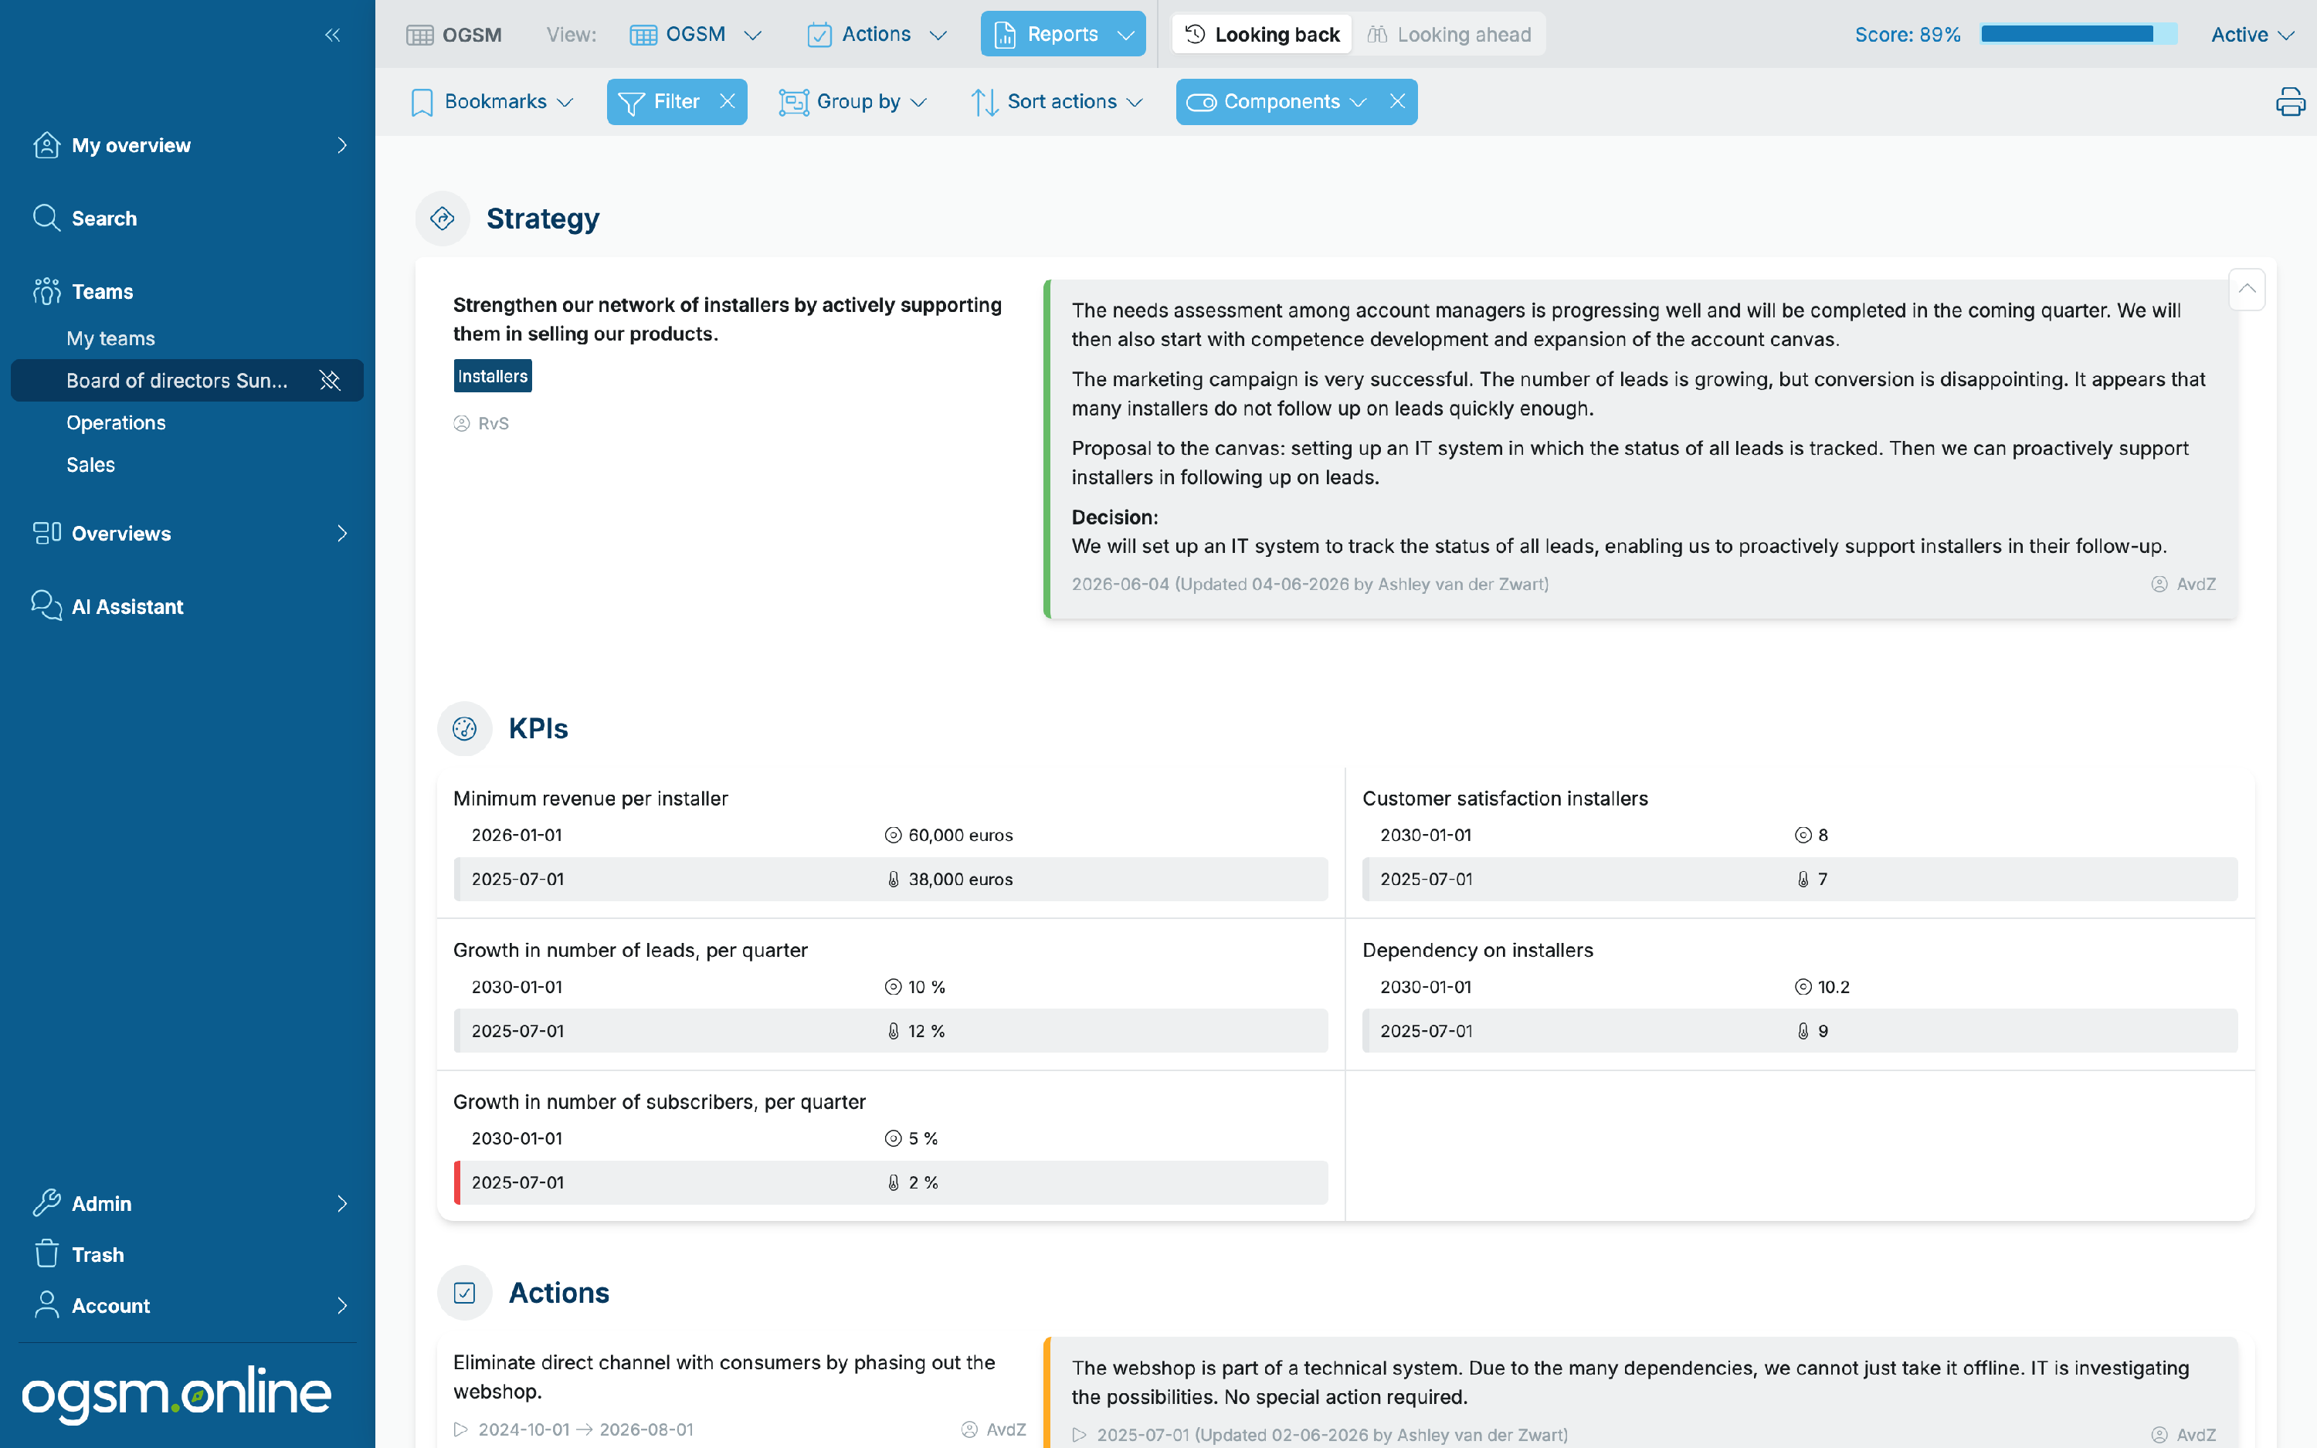Click the Search magnifier icon
Screen dimensions: 2317x1448
(x=46, y=217)
